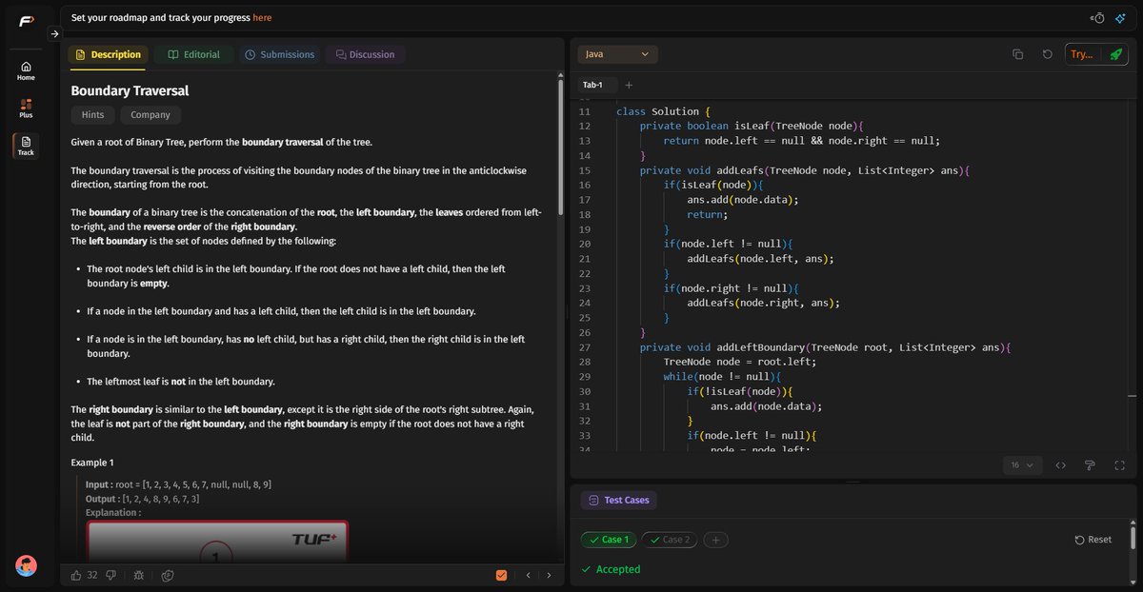Reset the test cases
This screenshot has height=592, width=1143.
[x=1093, y=540]
